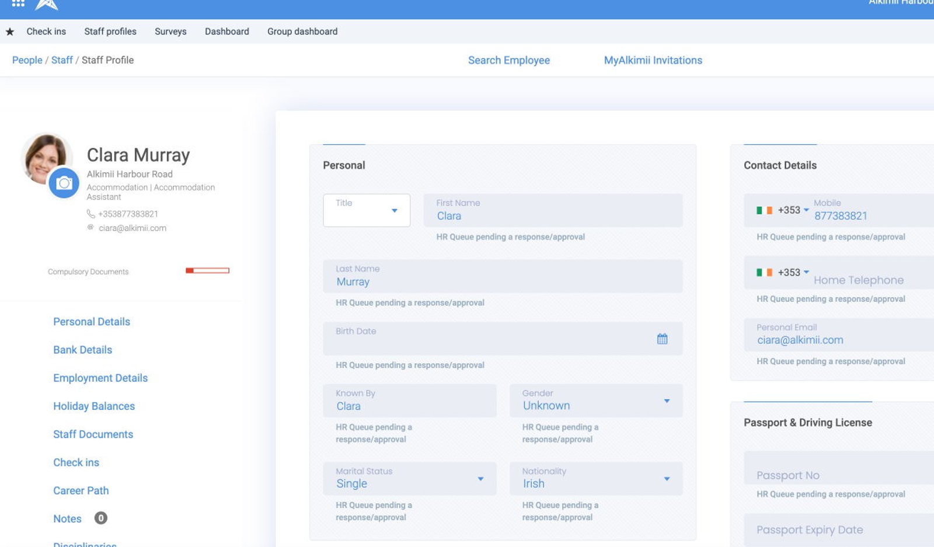
Task: Open the Title dropdown
Action: 367,210
